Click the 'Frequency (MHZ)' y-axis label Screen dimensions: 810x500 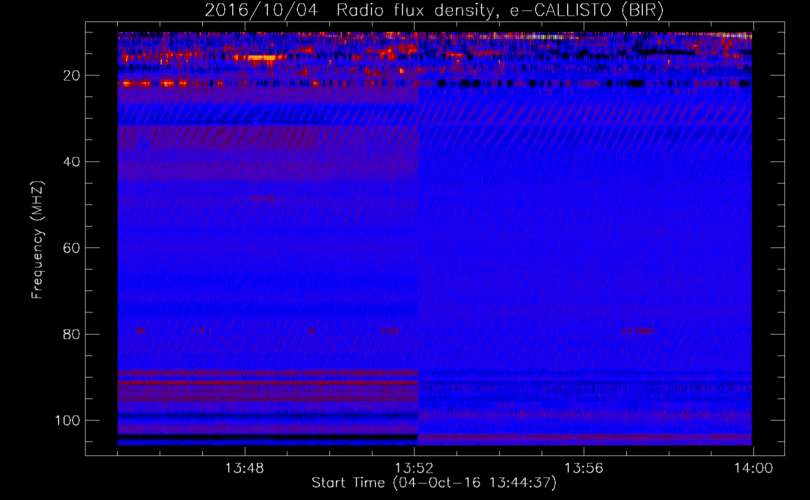click(38, 240)
